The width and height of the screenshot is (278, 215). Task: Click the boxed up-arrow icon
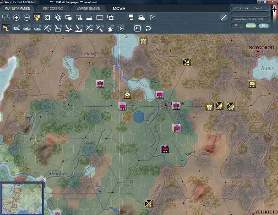coord(138,28)
